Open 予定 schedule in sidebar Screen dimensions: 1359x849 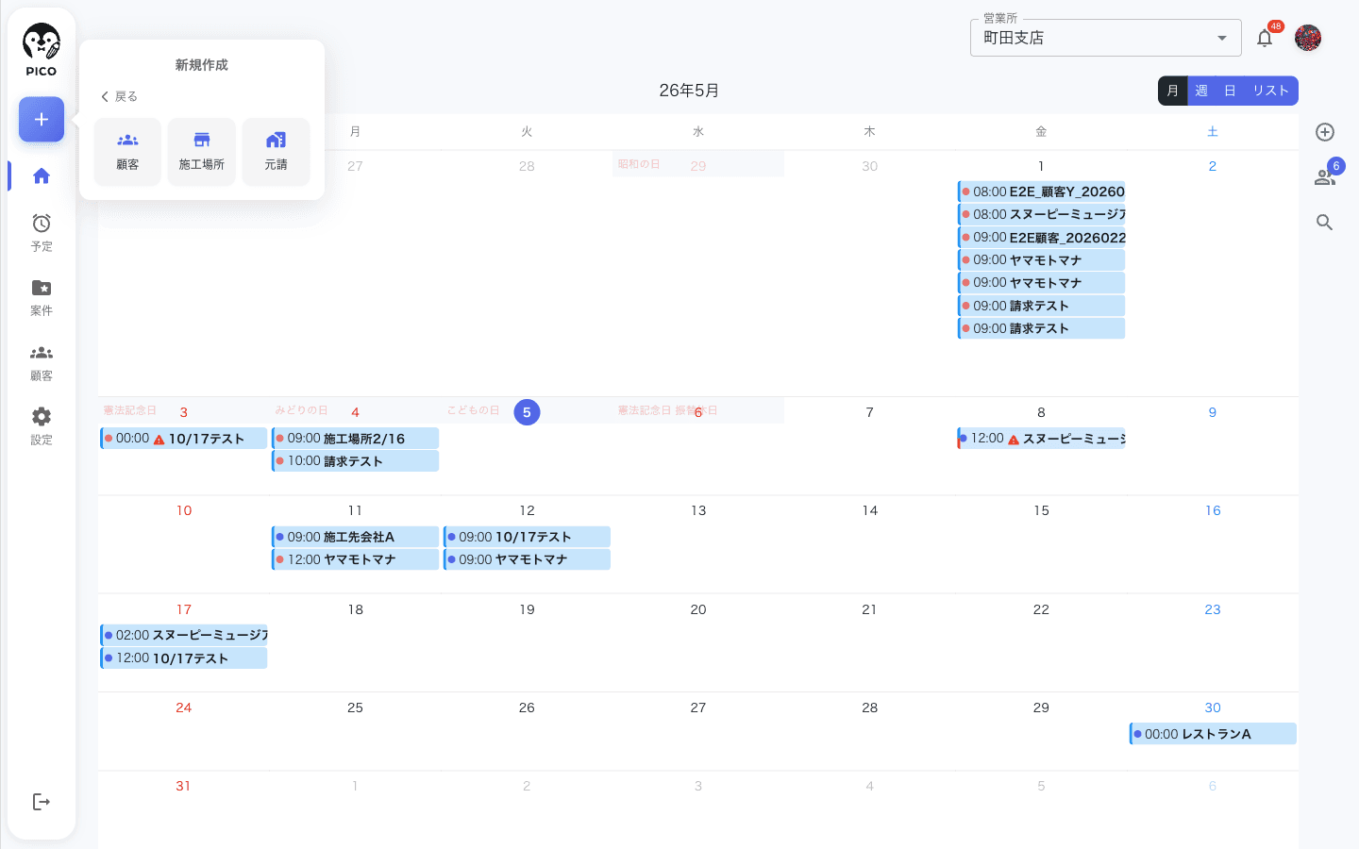tap(42, 232)
